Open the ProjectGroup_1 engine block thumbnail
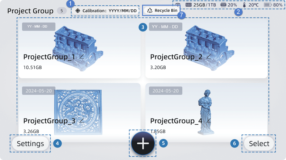Image resolution: width=286 pixels, height=160 pixels. coord(78,49)
